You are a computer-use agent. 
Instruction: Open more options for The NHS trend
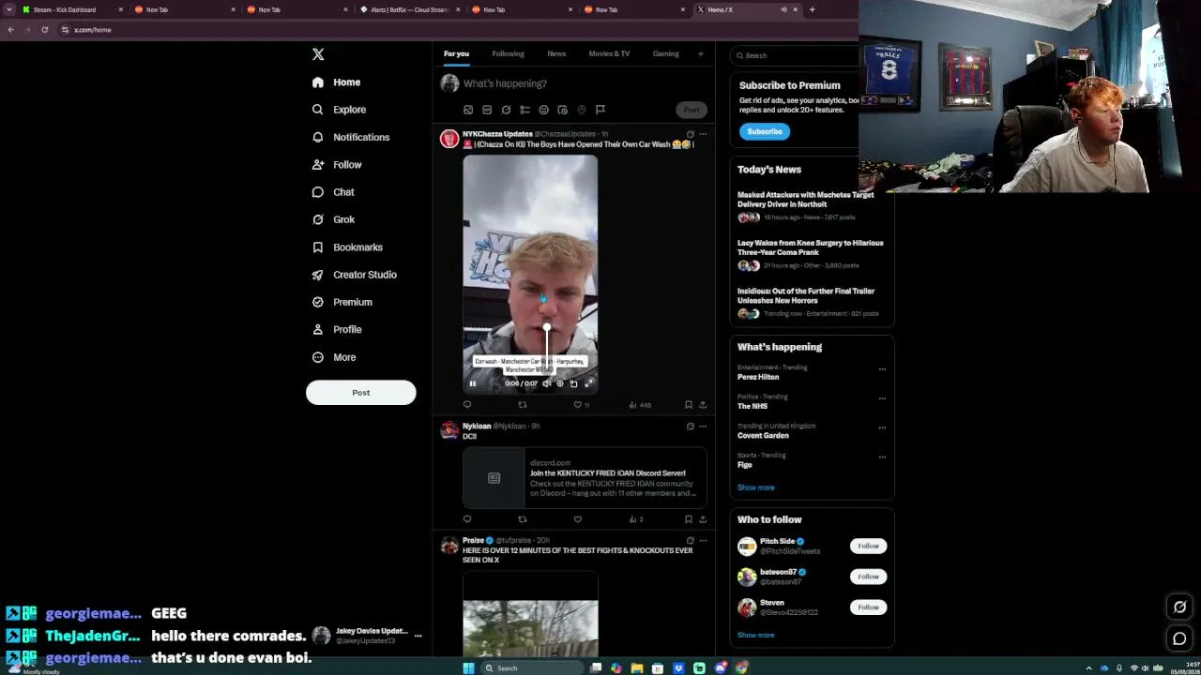pos(882,398)
